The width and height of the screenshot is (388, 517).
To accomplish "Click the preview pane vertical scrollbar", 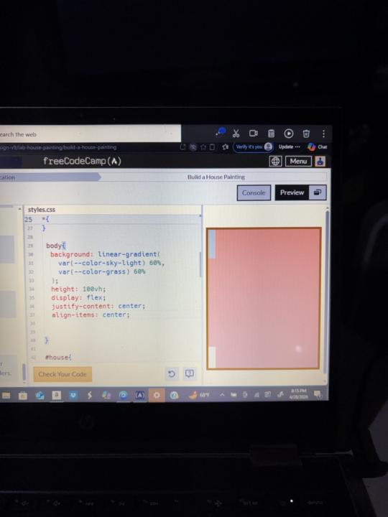I will [x=327, y=290].
